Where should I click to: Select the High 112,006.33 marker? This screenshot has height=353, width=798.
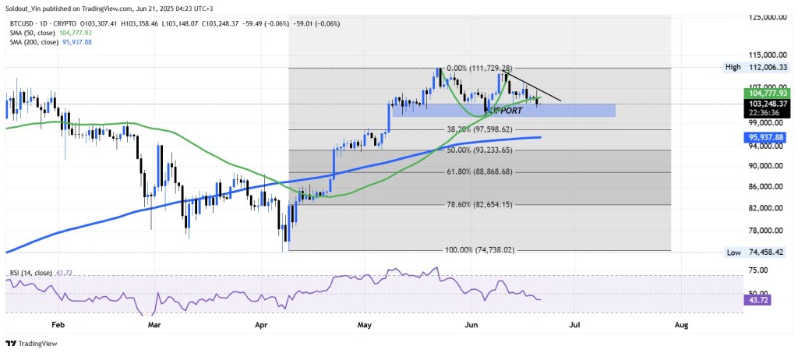pyautogui.click(x=755, y=68)
